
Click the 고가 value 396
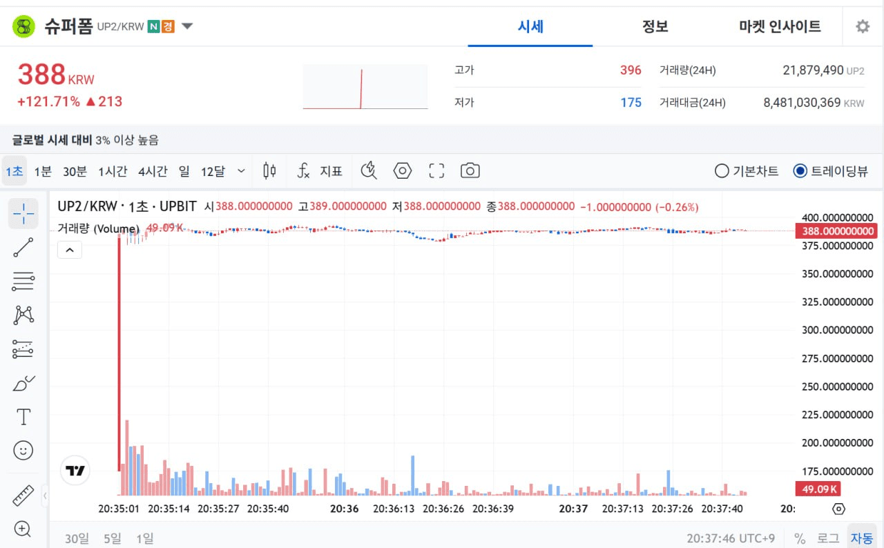(x=631, y=70)
